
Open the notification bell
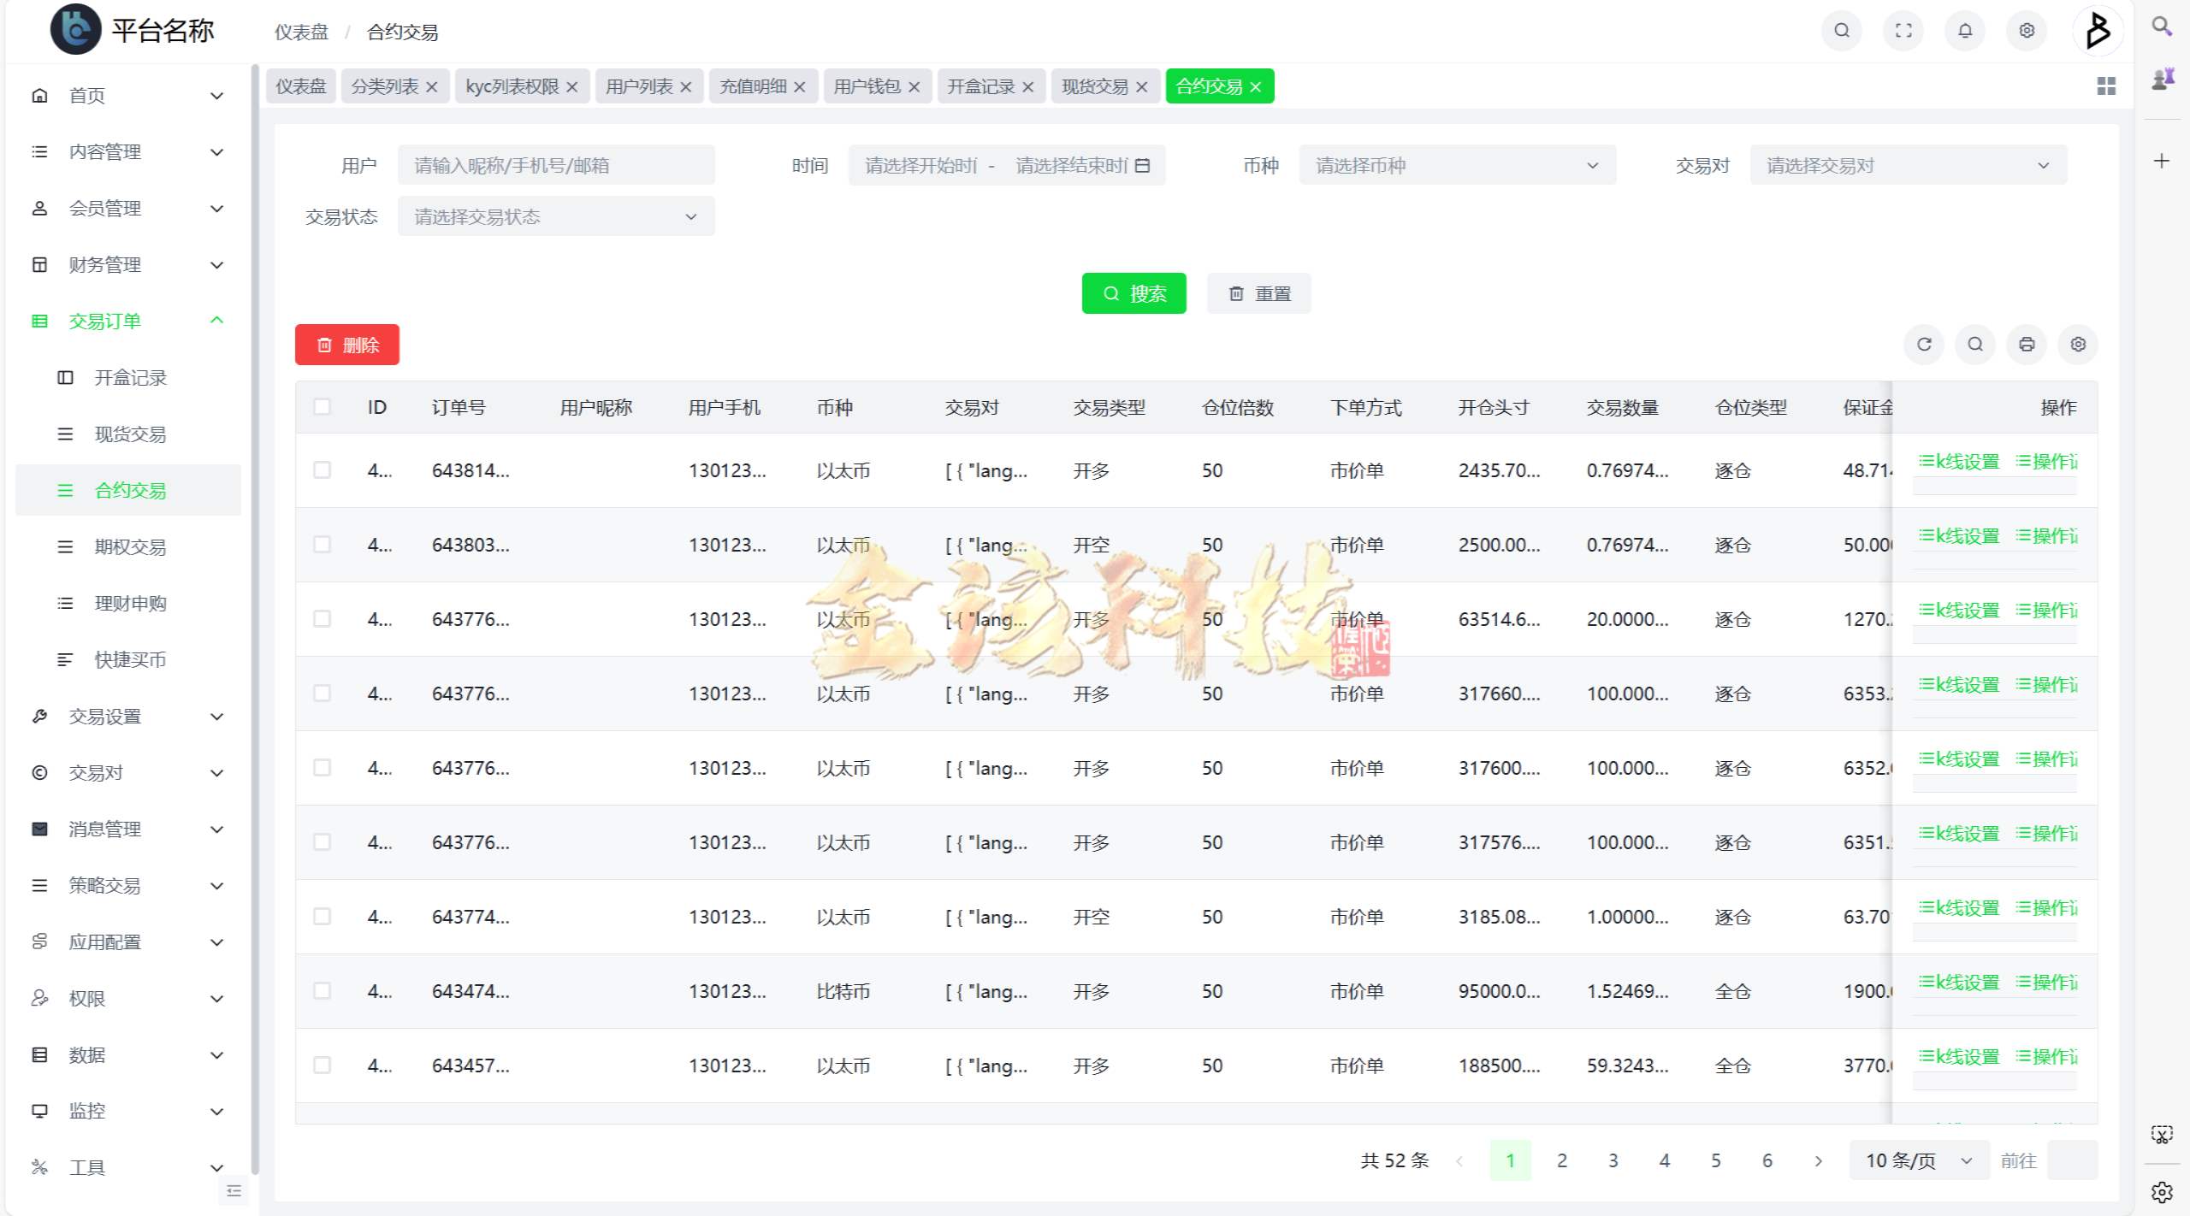point(1964,31)
